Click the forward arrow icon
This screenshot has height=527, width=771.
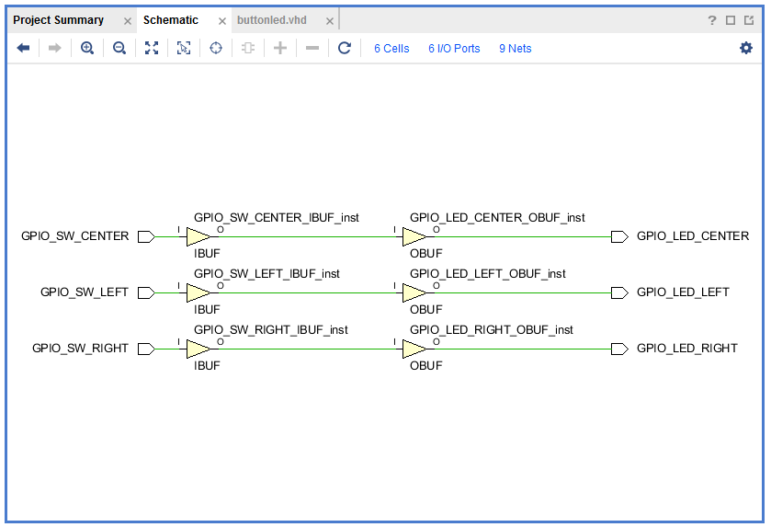pyautogui.click(x=54, y=48)
